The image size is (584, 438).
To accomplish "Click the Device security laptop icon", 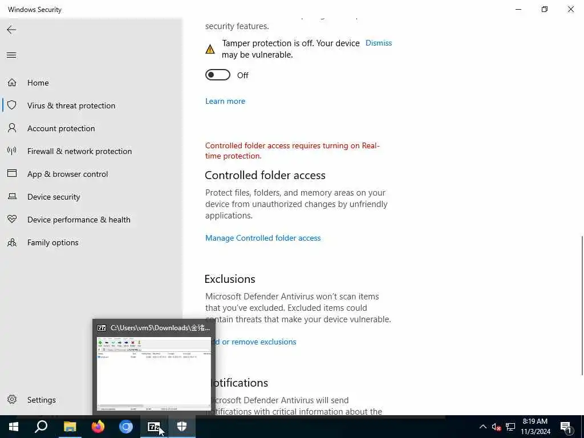I will [12, 196].
